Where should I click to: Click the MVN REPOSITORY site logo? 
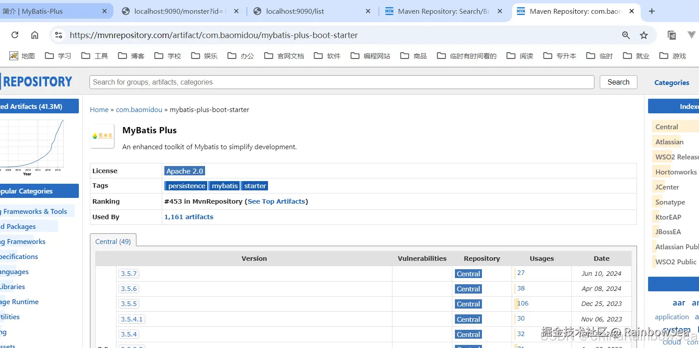36,81
